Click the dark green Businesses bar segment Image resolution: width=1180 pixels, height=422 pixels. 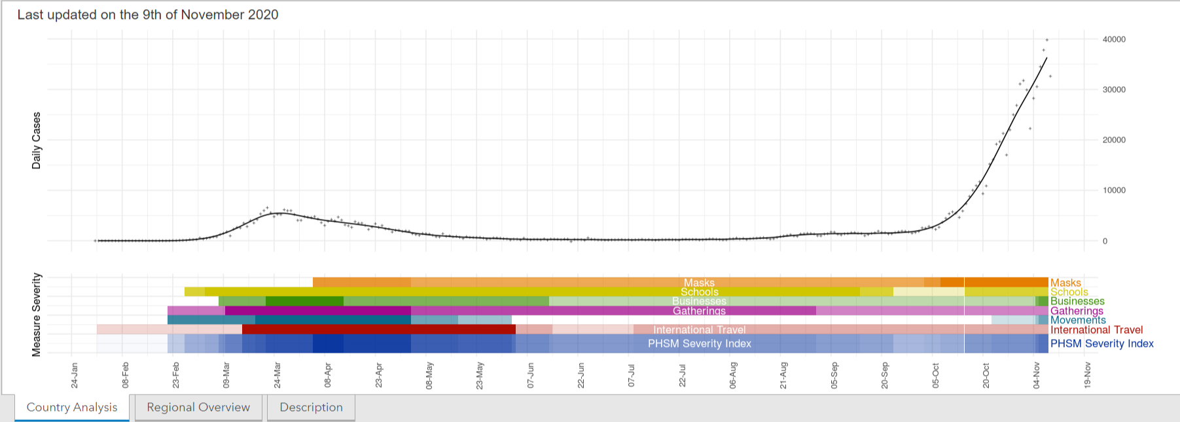coord(304,301)
